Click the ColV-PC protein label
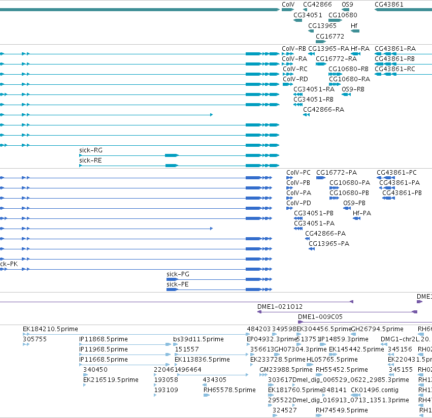 pyautogui.click(x=298, y=173)
